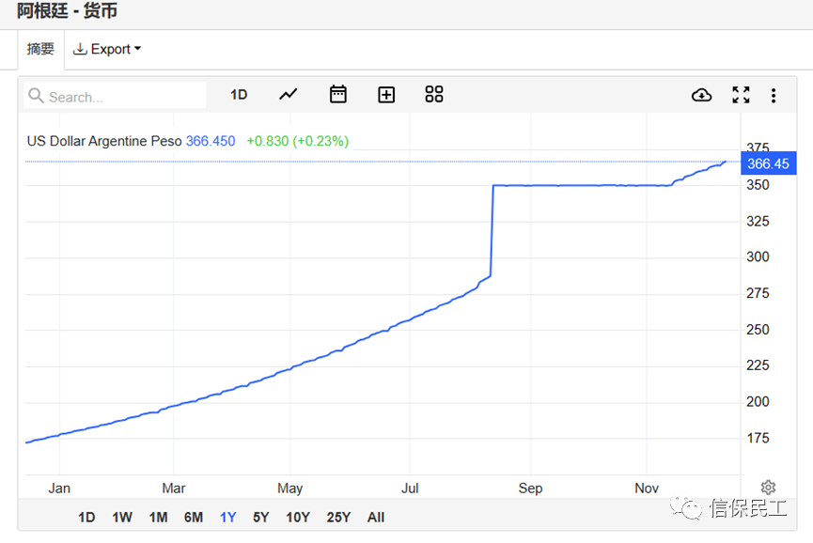
Task: Click the +0.830 (+0.23%) change text
Action: point(298,141)
